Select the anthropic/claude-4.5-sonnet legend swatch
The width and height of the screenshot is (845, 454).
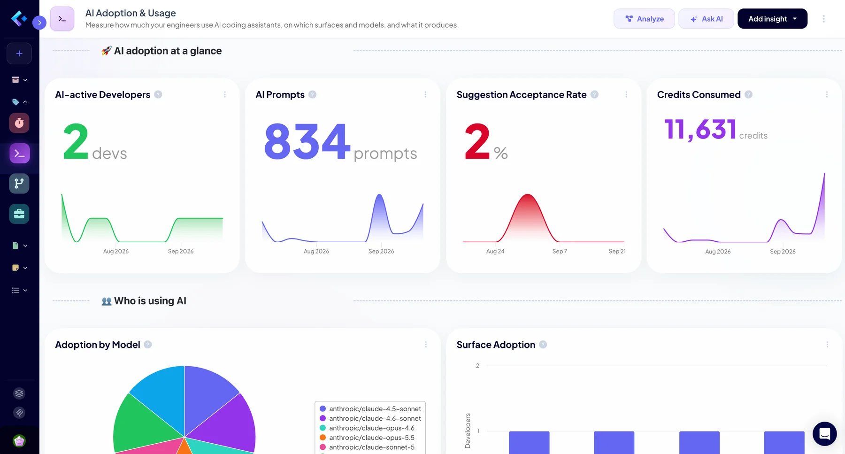pos(323,409)
